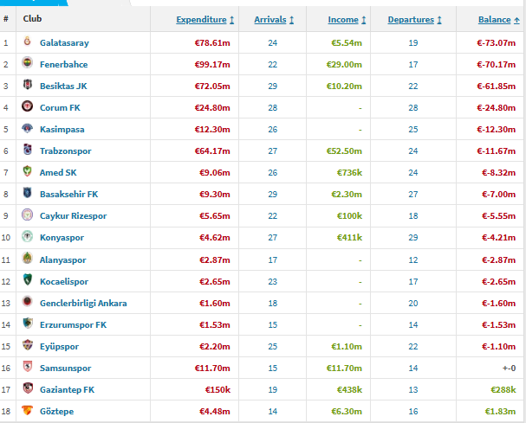526x423 pixels.
Task: Click the Kasimpasa club crest icon
Action: coord(27,128)
